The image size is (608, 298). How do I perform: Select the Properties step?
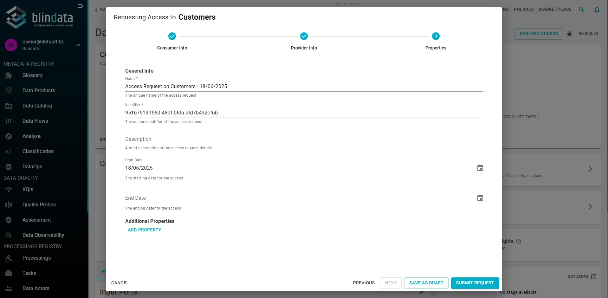click(436, 41)
